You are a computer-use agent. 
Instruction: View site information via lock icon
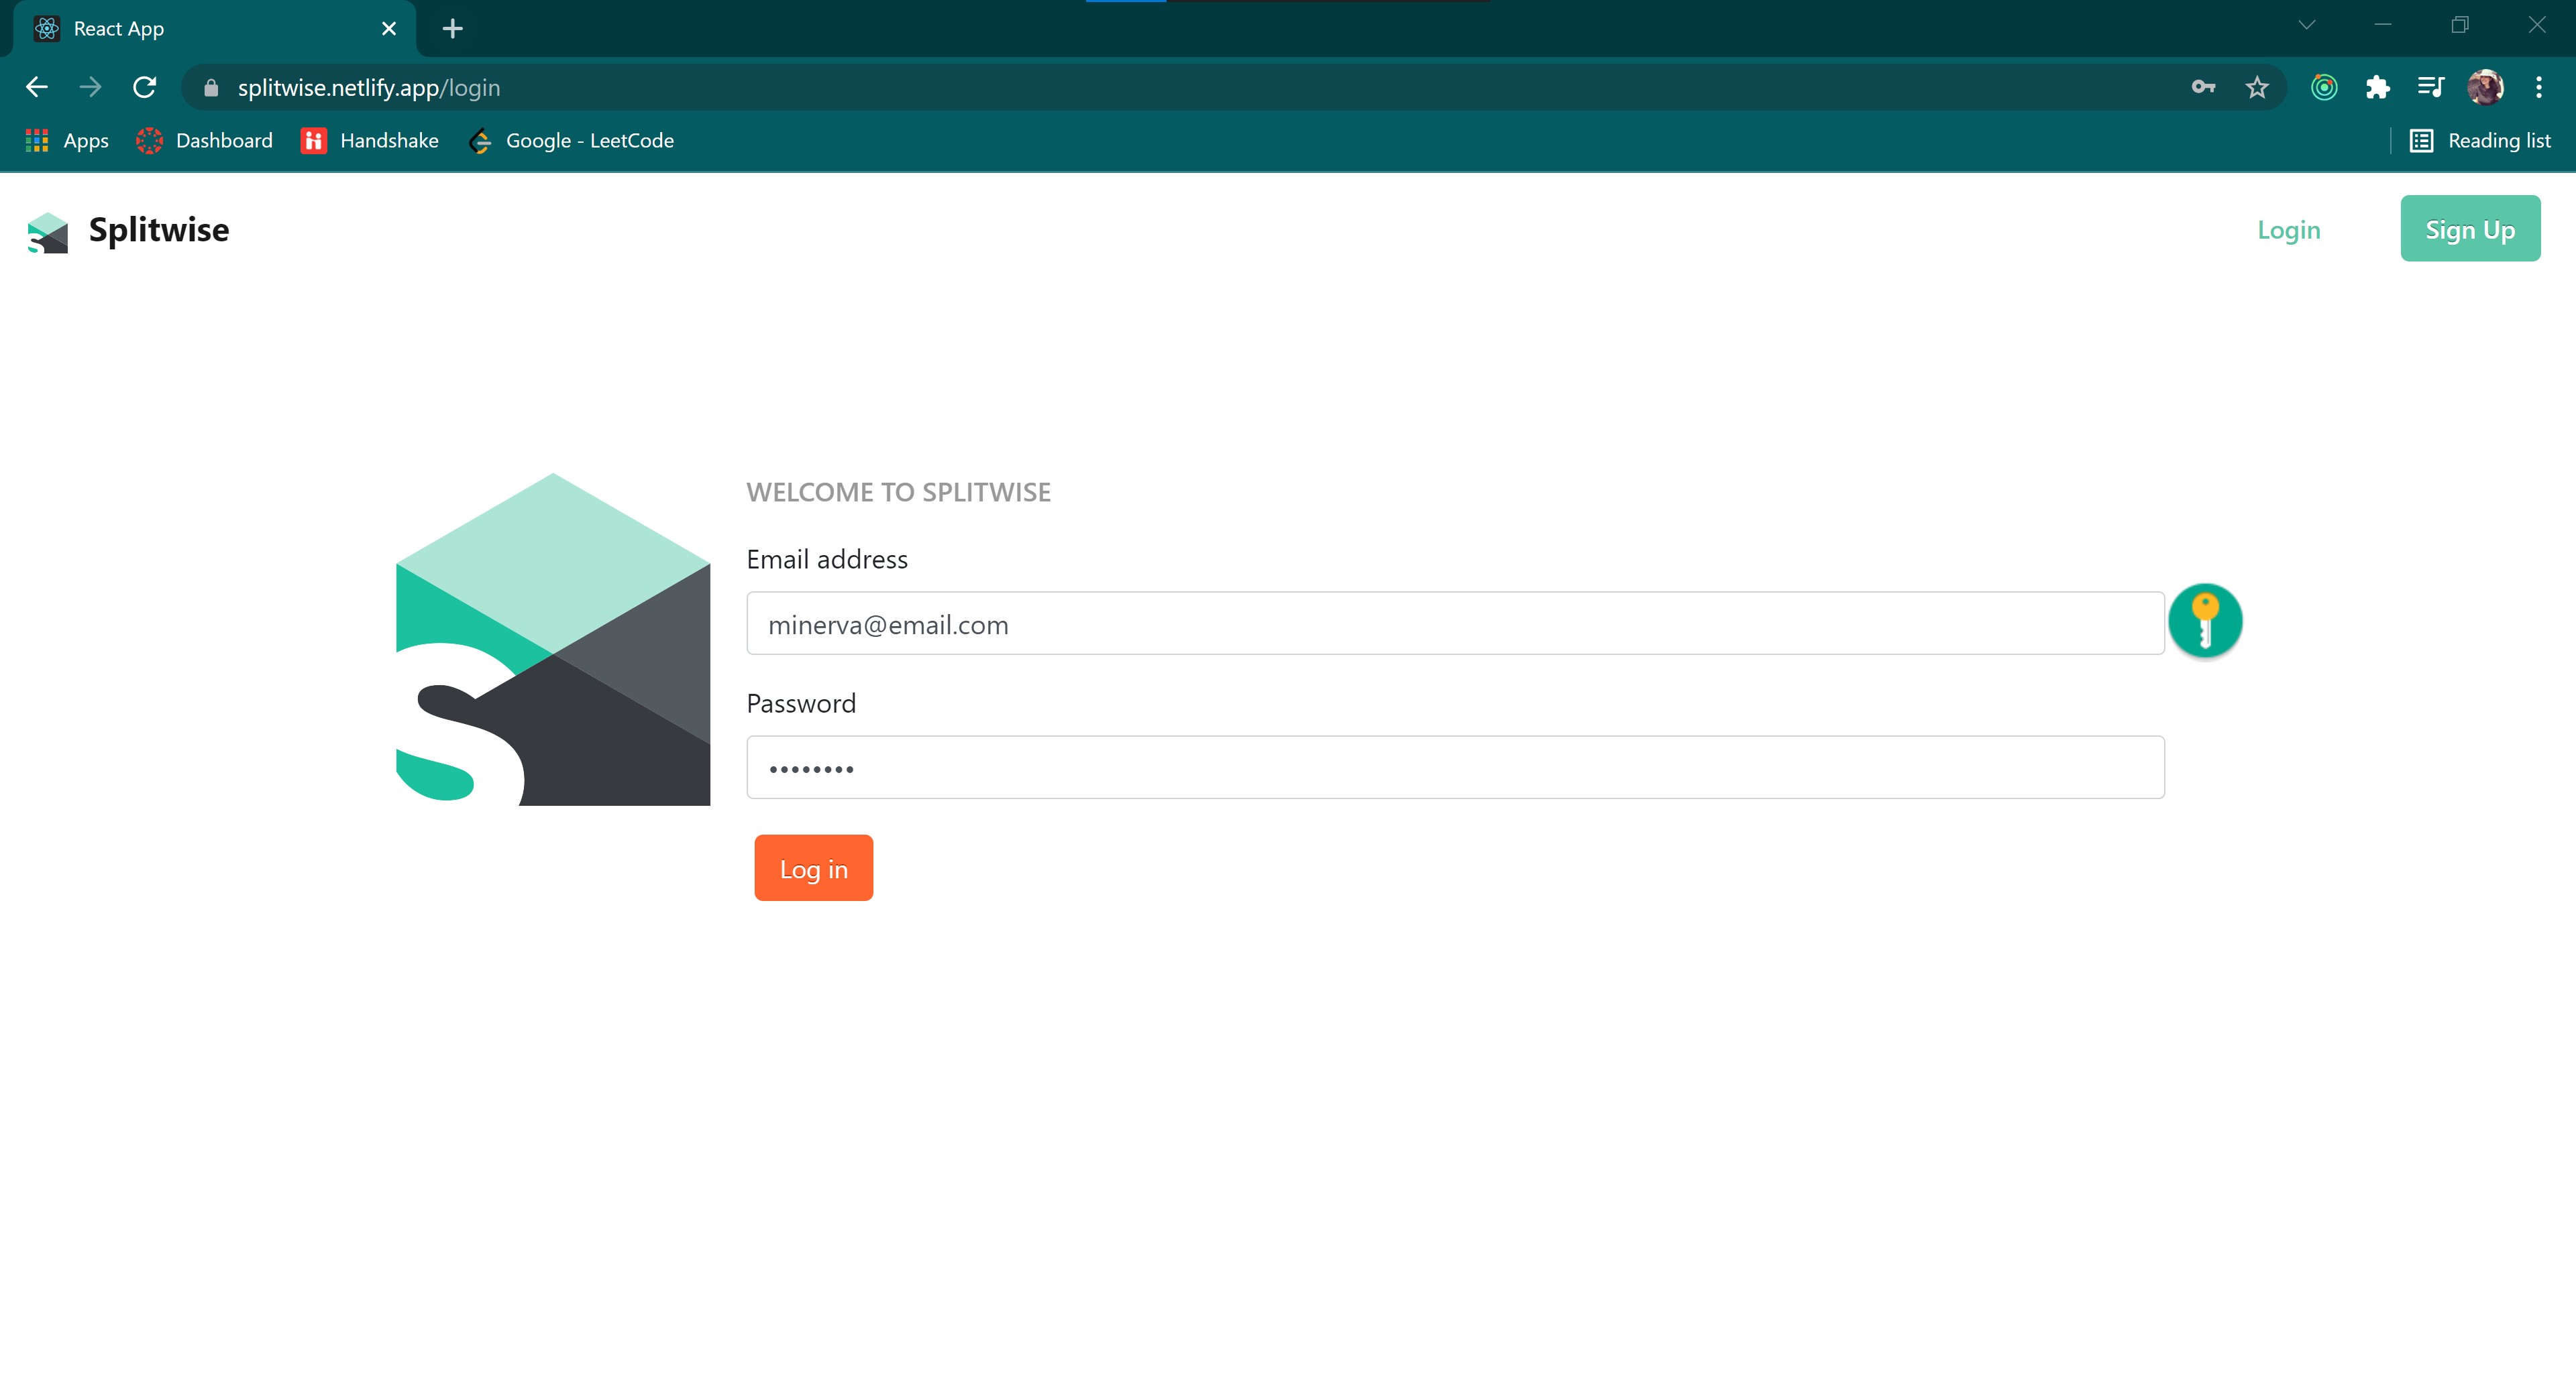[x=210, y=88]
